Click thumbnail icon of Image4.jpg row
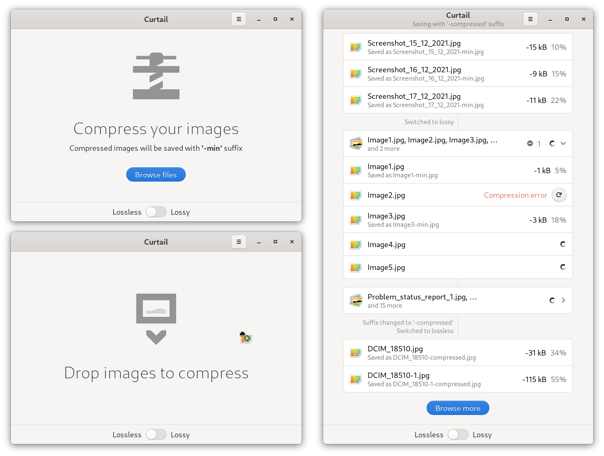Viewport: 604px width, 456px height. coord(356,245)
